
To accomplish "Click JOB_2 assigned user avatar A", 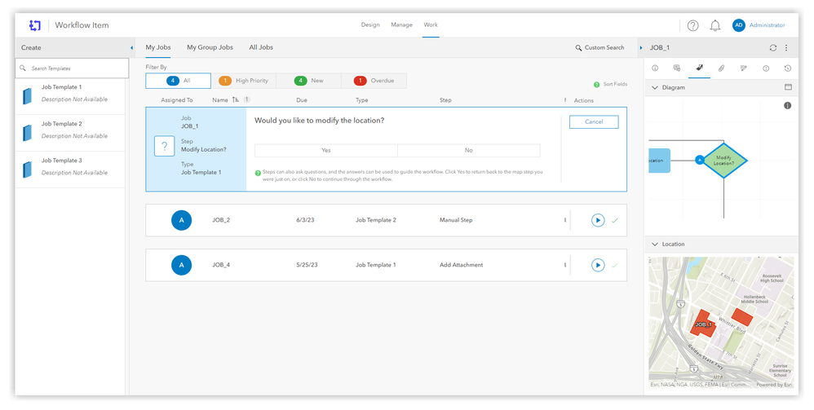I will pos(181,220).
